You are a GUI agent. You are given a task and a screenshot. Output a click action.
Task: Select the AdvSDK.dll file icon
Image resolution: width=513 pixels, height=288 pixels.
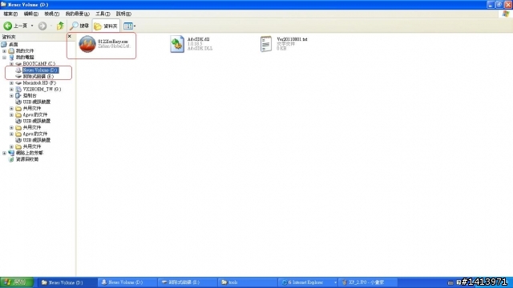coord(177,44)
